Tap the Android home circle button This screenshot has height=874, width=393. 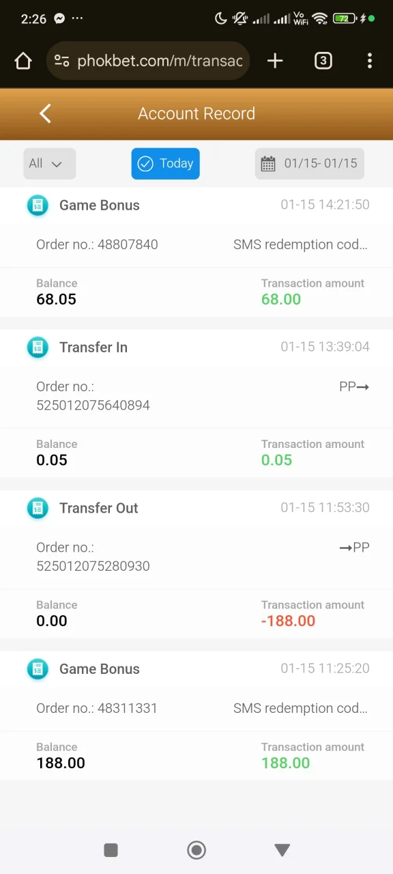pyautogui.click(x=196, y=849)
